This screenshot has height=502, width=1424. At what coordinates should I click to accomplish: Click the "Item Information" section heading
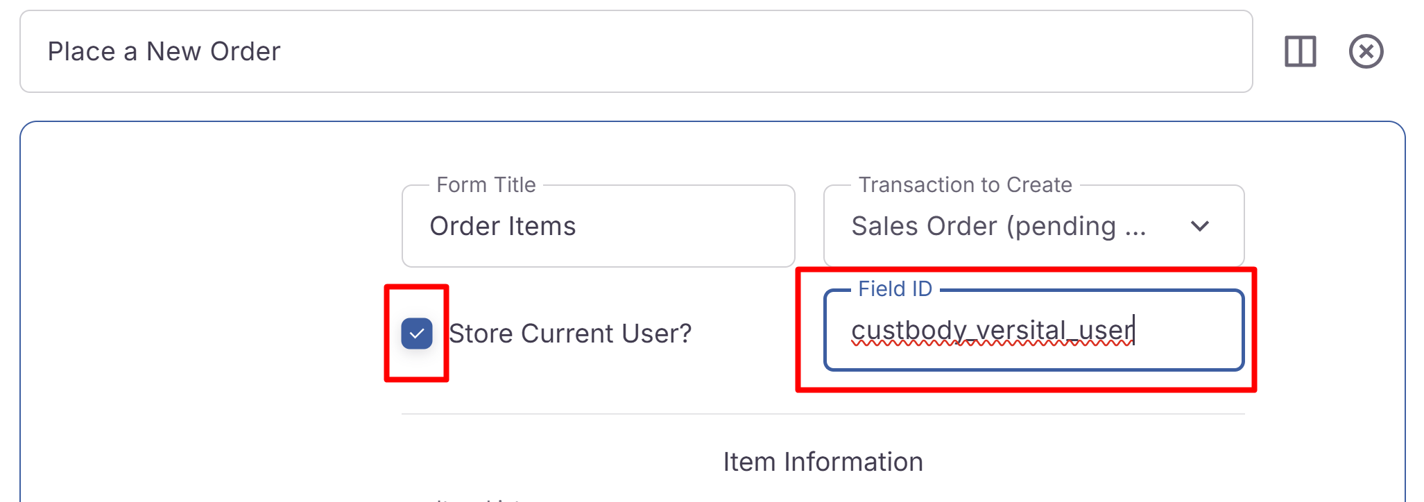tap(823, 462)
